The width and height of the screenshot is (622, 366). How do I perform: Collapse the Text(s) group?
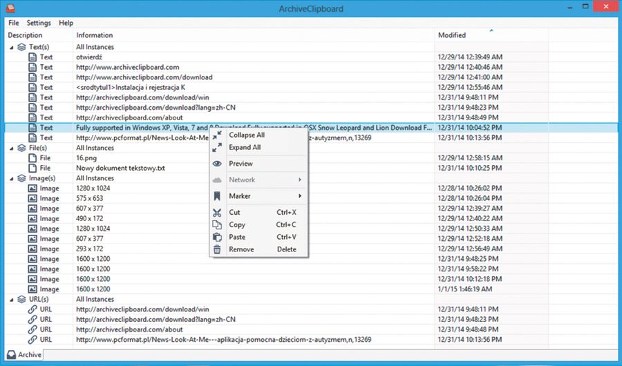[x=12, y=47]
